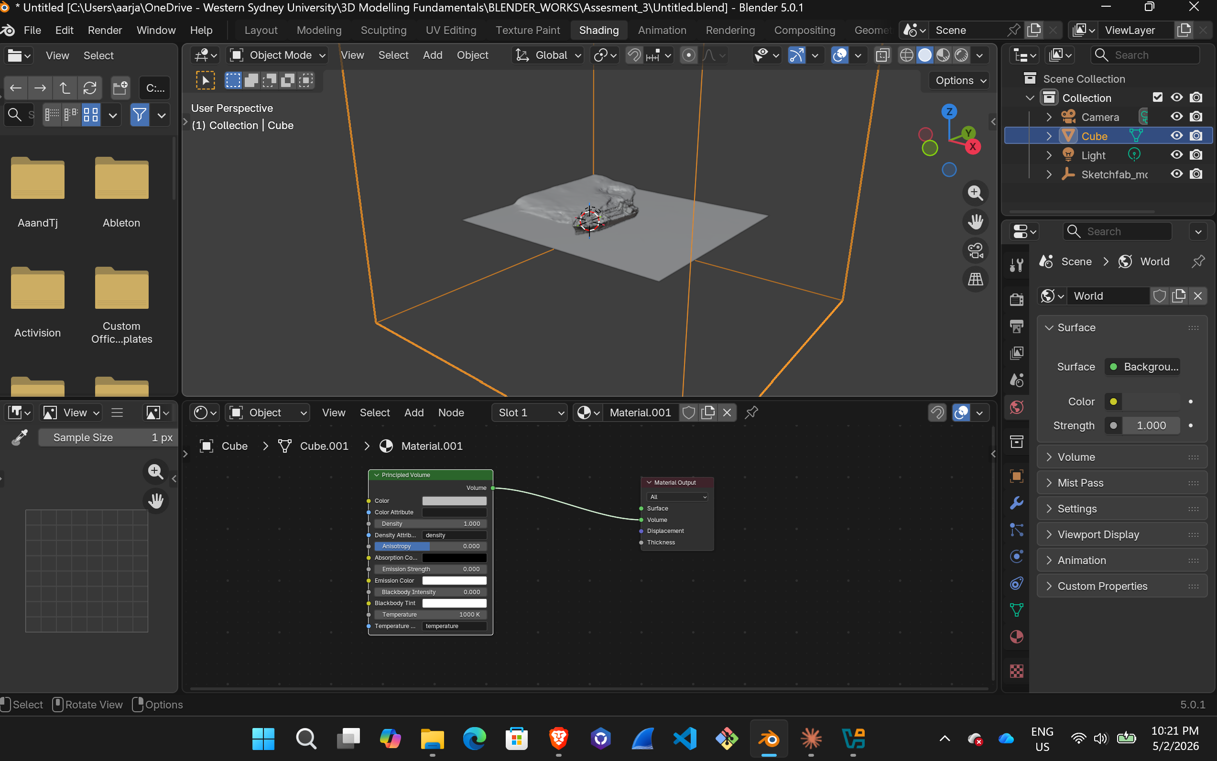The width and height of the screenshot is (1217, 761).
Task: Open the Output properties tab
Action: pos(1016,326)
